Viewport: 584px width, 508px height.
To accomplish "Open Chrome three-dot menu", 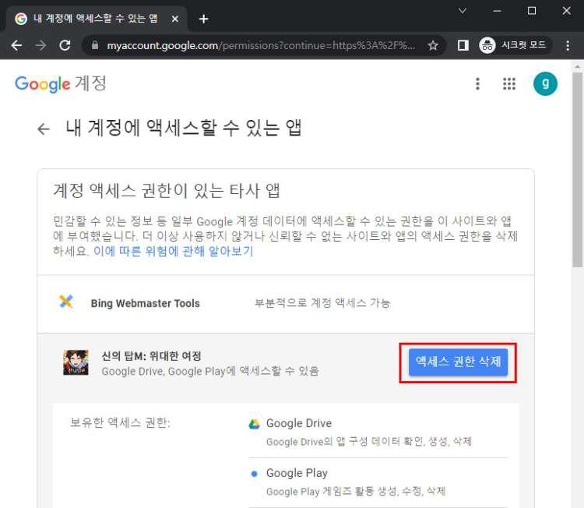I will [567, 45].
